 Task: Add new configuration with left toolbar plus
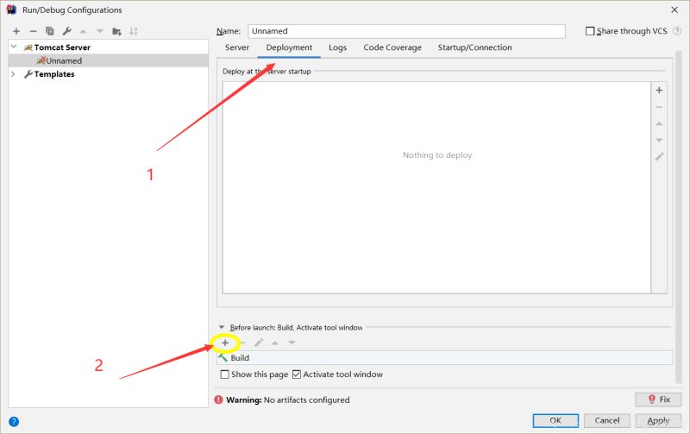16,31
